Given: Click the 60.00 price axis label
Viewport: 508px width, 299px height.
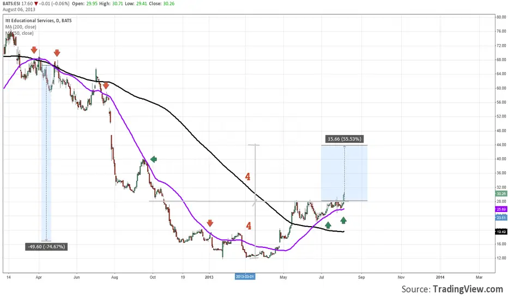Looking at the screenshot, I should 501,88.
